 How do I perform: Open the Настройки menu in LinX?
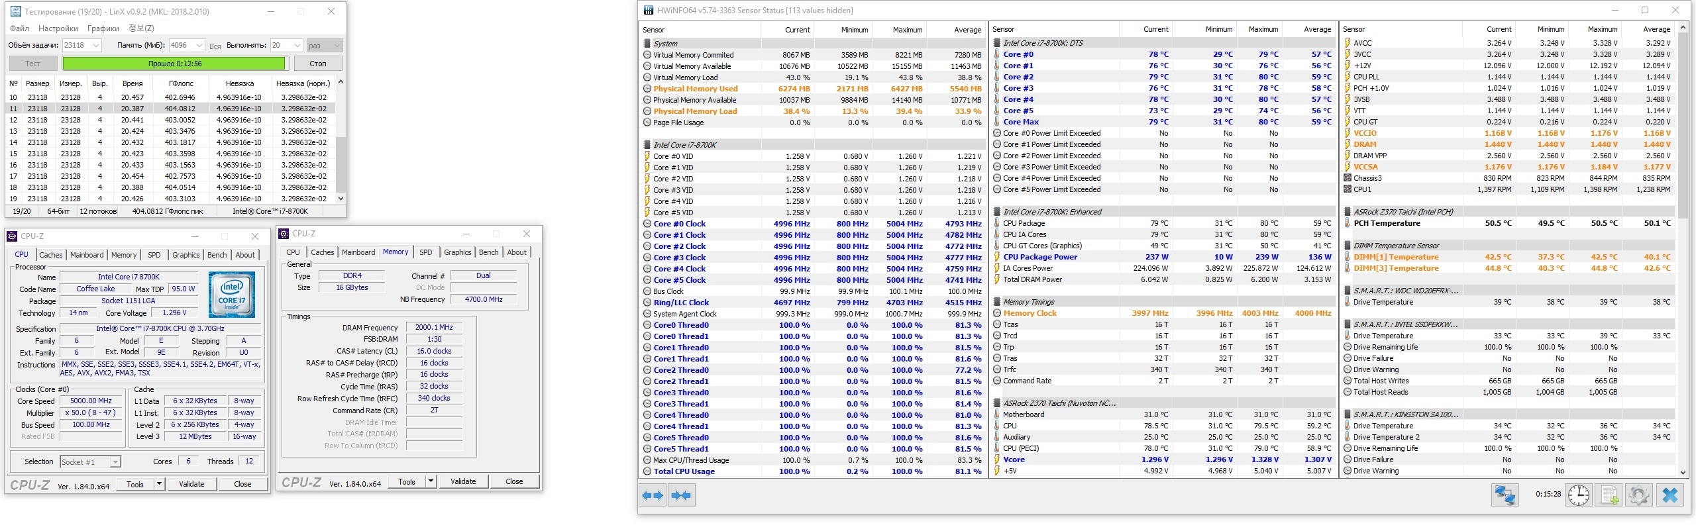[58, 28]
